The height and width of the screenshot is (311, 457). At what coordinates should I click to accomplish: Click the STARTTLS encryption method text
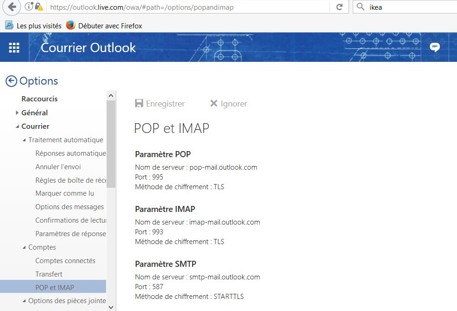point(229,297)
